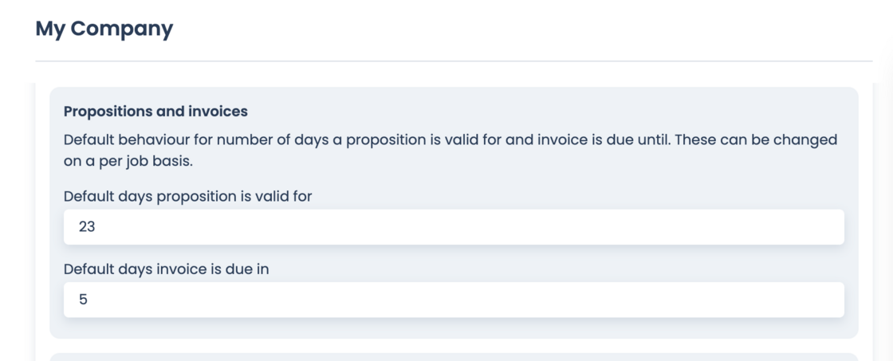893x361 pixels.
Task: Click the "My Company" page heading
Action: 104,29
